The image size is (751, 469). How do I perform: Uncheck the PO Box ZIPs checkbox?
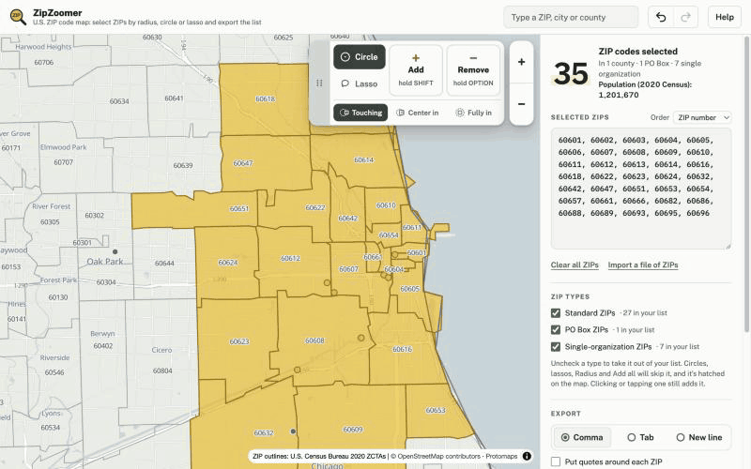[556, 330]
